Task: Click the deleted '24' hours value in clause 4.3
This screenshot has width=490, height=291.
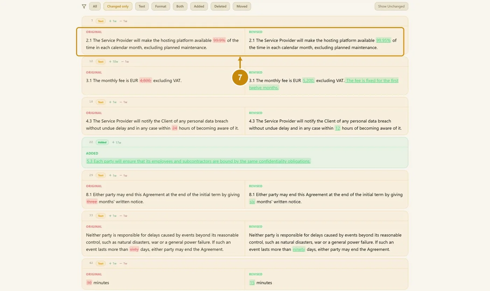Action: click(175, 128)
